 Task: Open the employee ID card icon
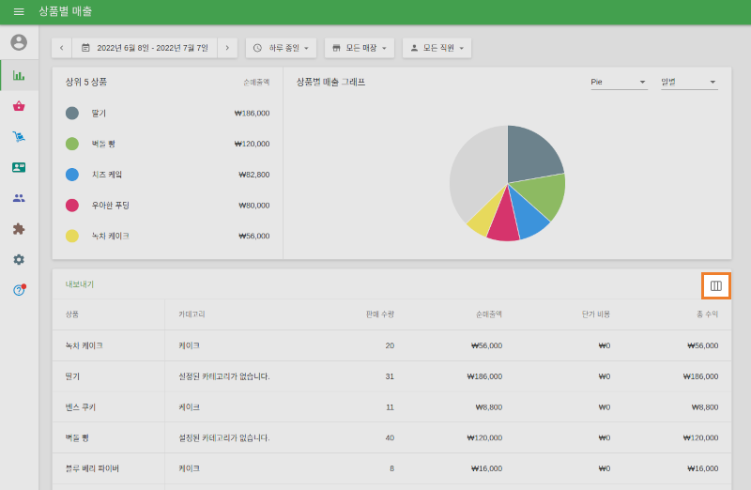pos(19,167)
